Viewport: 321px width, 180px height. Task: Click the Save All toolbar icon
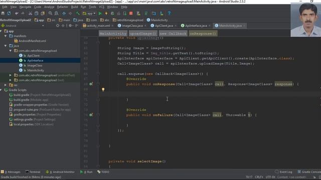[3, 13]
